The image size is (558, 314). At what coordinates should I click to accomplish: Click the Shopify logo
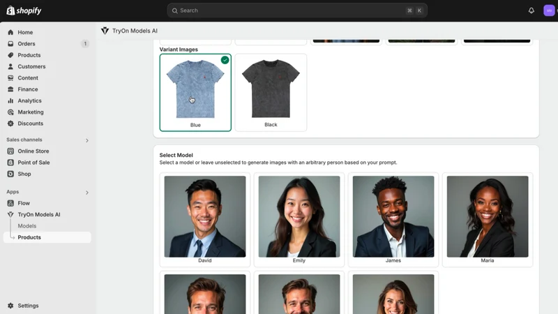click(24, 10)
